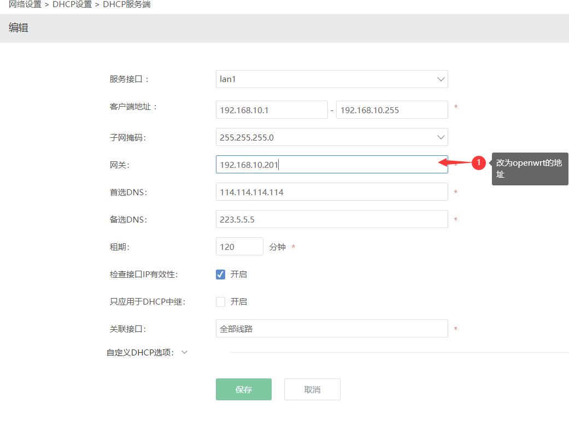Click the gateway field showing 192.168.10.201
The image size is (569, 426).
[x=331, y=164]
